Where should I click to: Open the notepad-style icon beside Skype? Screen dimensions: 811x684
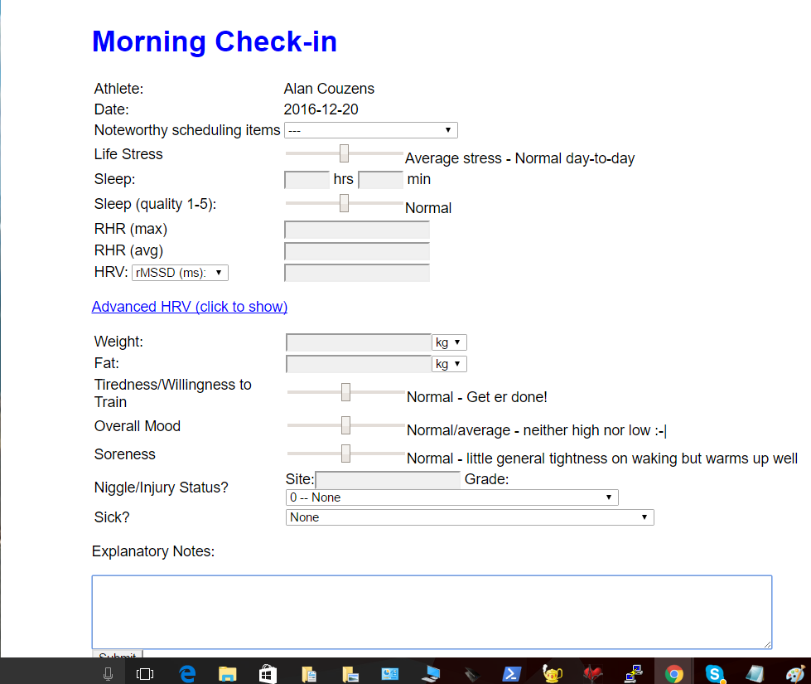click(755, 674)
